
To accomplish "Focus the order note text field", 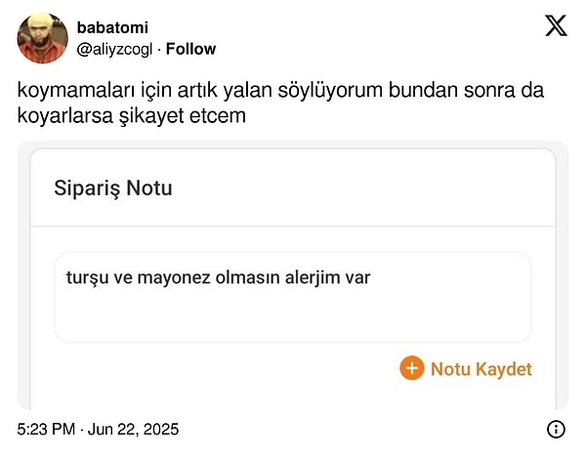I will point(293,297).
